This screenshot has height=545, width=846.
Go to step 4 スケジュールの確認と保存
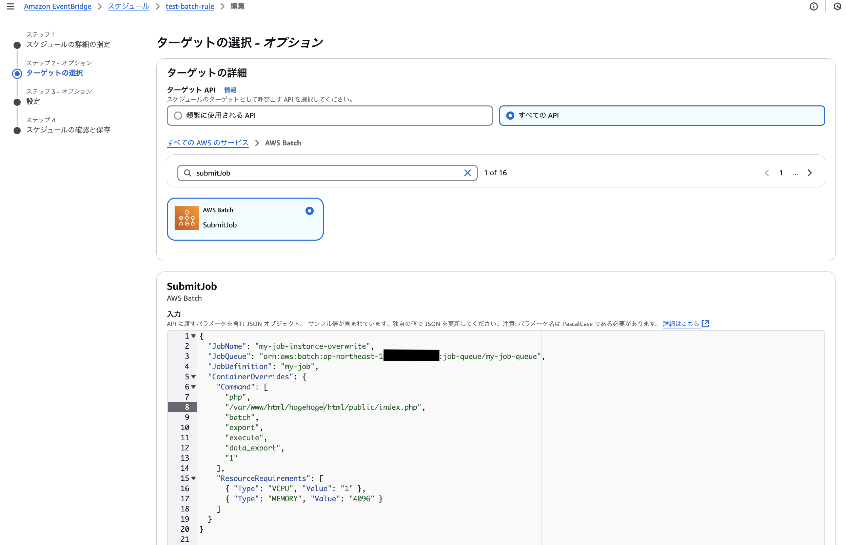coord(68,130)
